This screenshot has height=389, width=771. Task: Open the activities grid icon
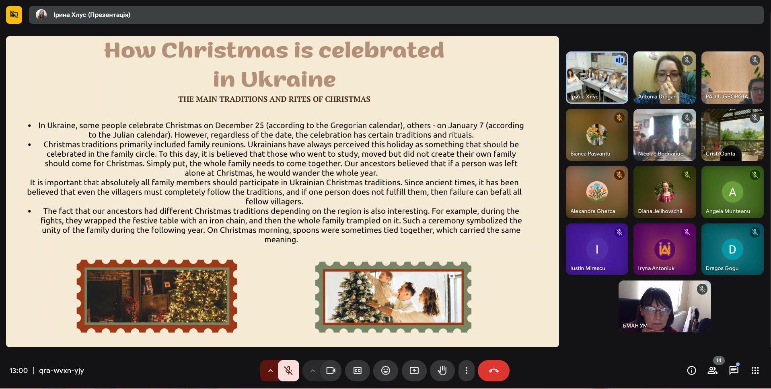coord(755,371)
